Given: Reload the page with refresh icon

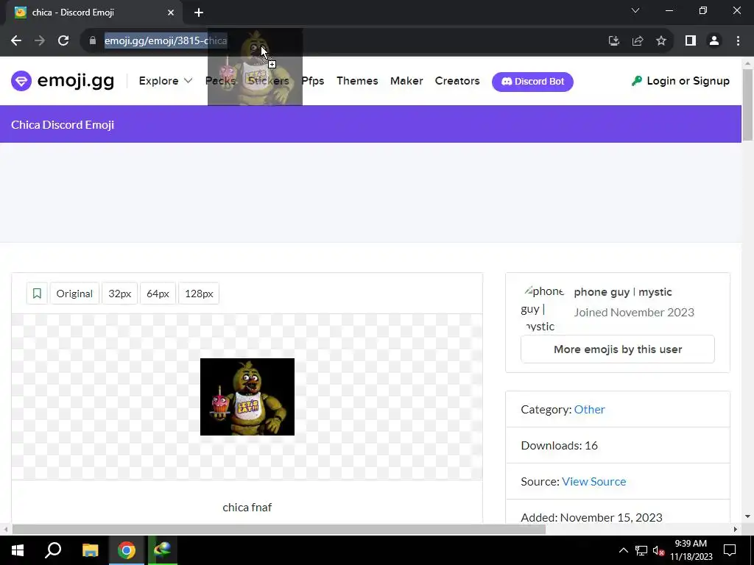Looking at the screenshot, I should coord(63,41).
